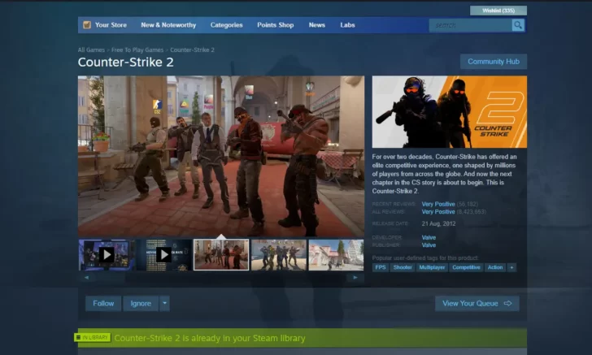Open the New & Noteworthy menu
Viewport: 592px width, 355px height.
click(x=168, y=25)
